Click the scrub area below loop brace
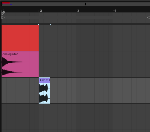 click(x=76, y=21)
